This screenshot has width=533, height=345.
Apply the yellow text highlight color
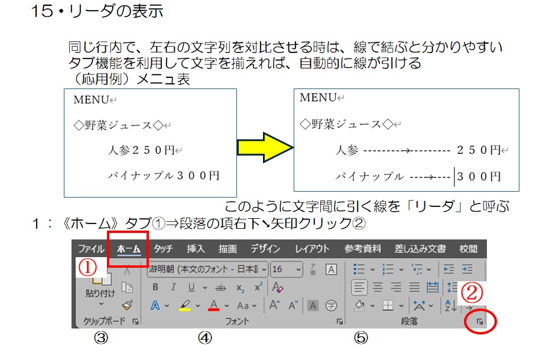(184, 305)
